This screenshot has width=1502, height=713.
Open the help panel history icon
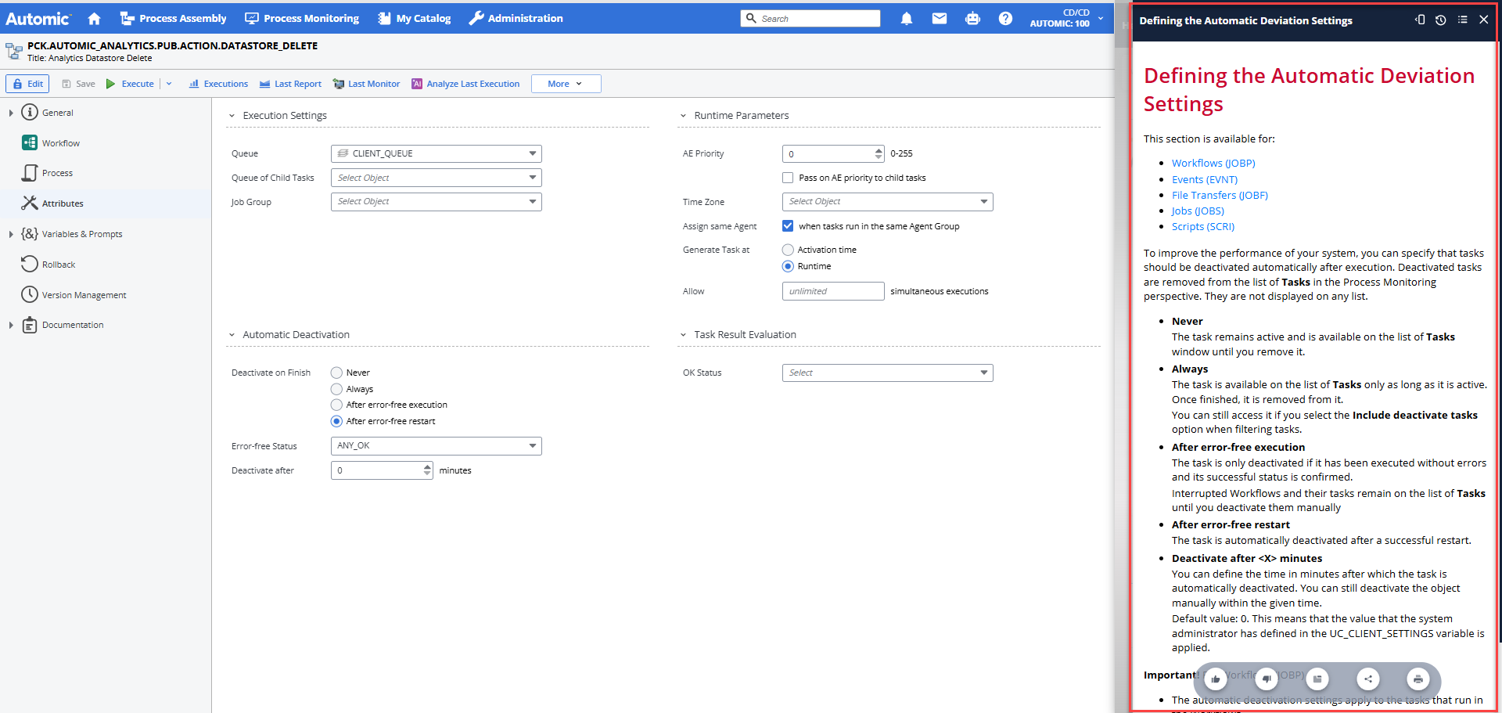[1440, 20]
